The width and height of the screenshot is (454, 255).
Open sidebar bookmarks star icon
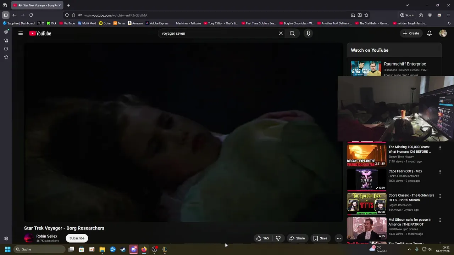pos(6,57)
